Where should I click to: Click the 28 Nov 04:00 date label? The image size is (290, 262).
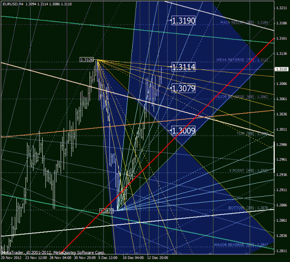tap(60, 258)
